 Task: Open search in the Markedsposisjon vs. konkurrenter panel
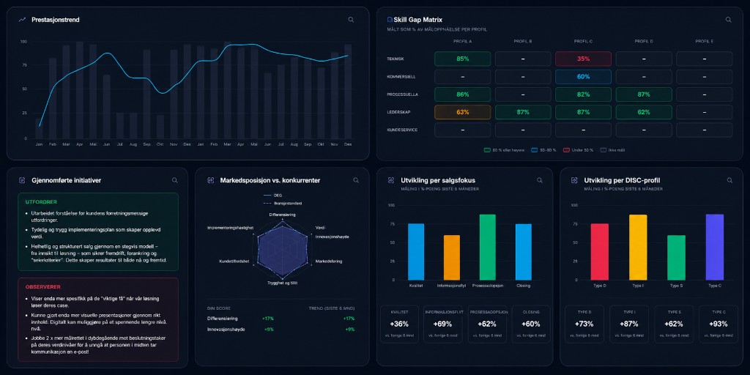(356, 180)
